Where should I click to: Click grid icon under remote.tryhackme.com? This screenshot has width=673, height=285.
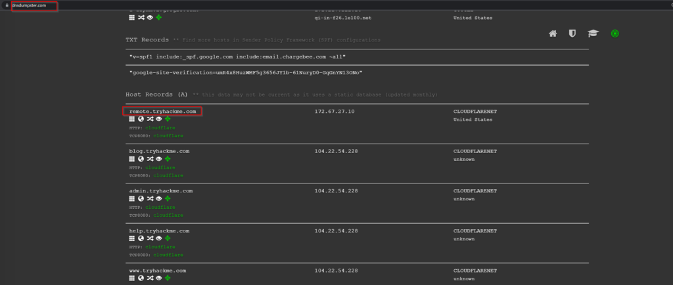tap(132, 119)
